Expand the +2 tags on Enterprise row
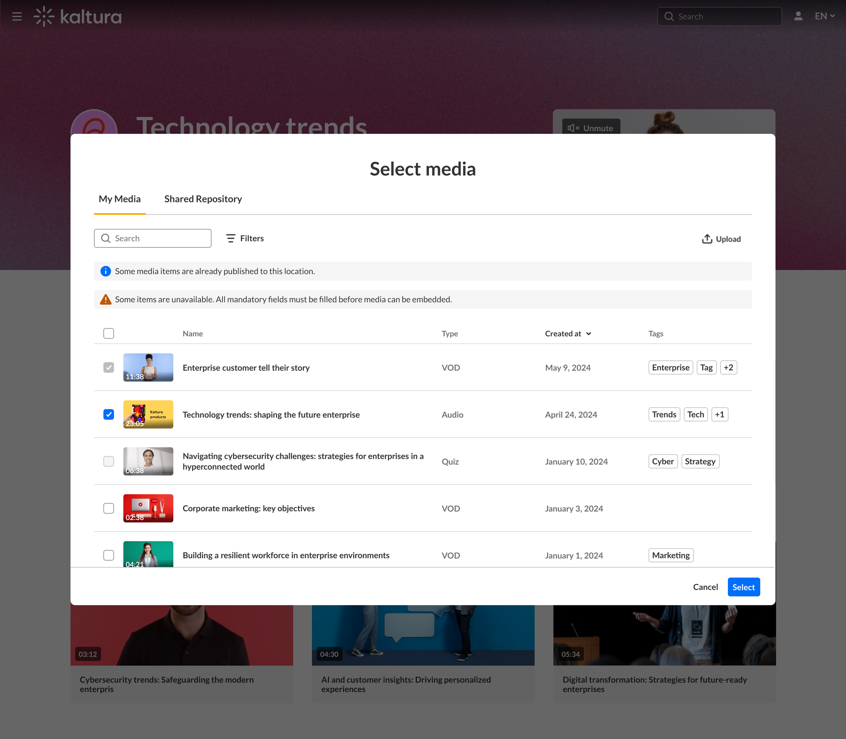The width and height of the screenshot is (846, 739). coord(728,368)
